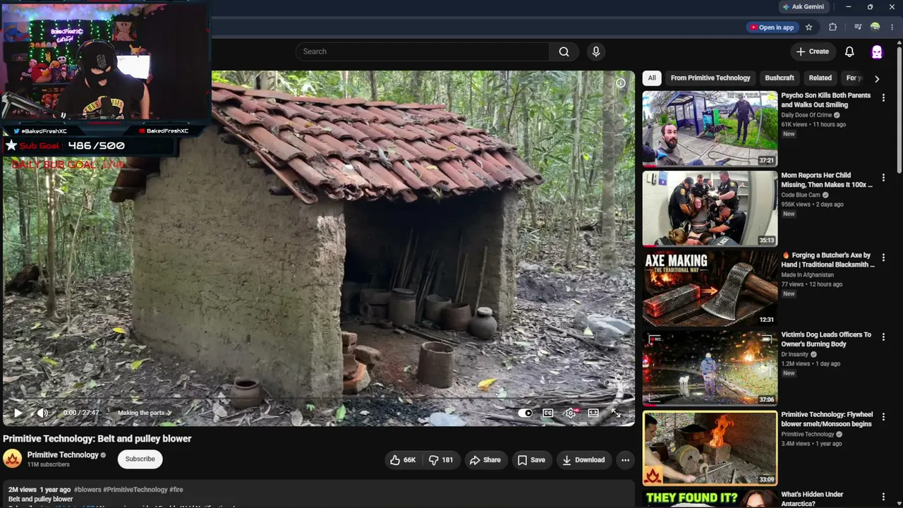Open the 'Made In Afghanistan' channel
The height and width of the screenshot is (508, 903).
(x=807, y=274)
